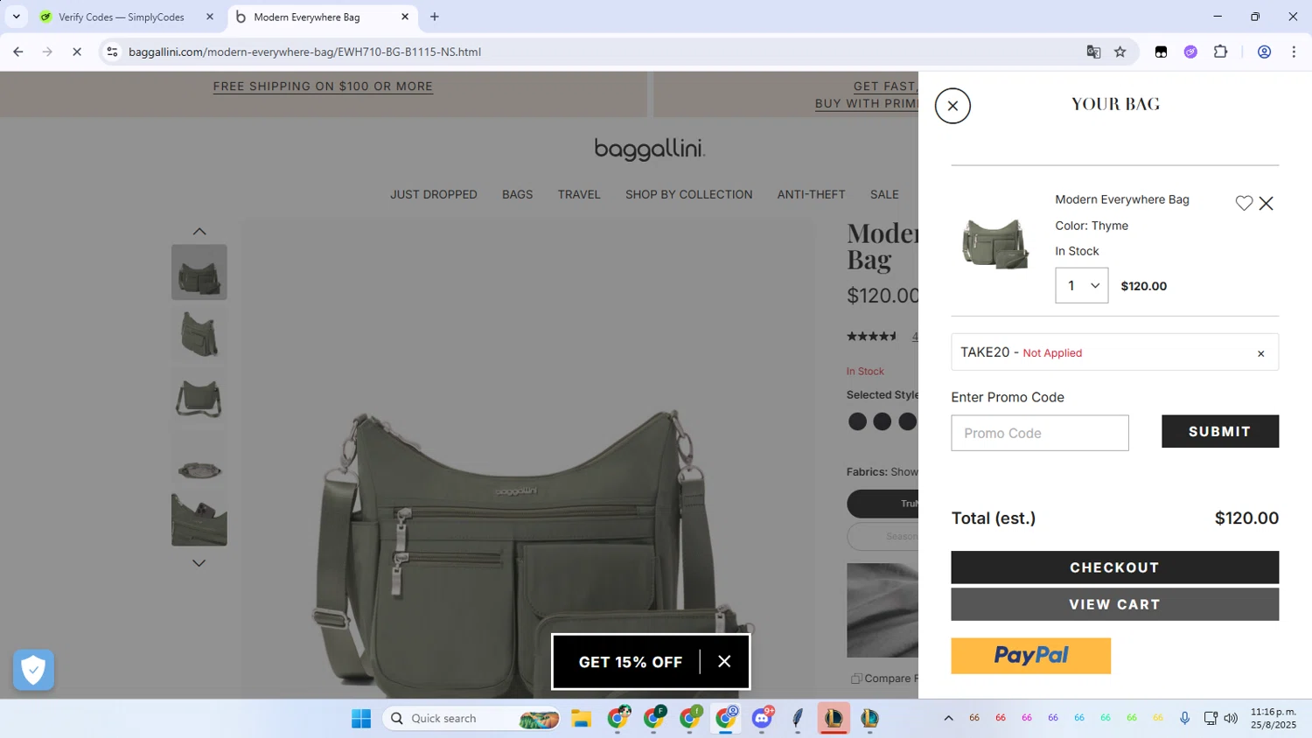Open the Shop By Collection menu
Viewport: 1312px width, 738px height.
click(x=688, y=194)
